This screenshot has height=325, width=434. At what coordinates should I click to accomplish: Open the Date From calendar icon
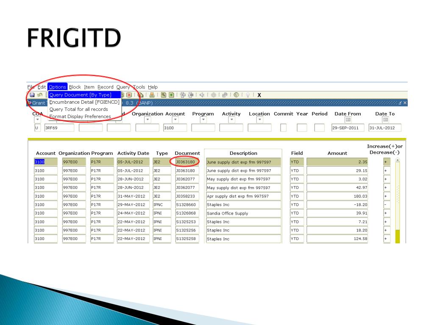[348, 120]
